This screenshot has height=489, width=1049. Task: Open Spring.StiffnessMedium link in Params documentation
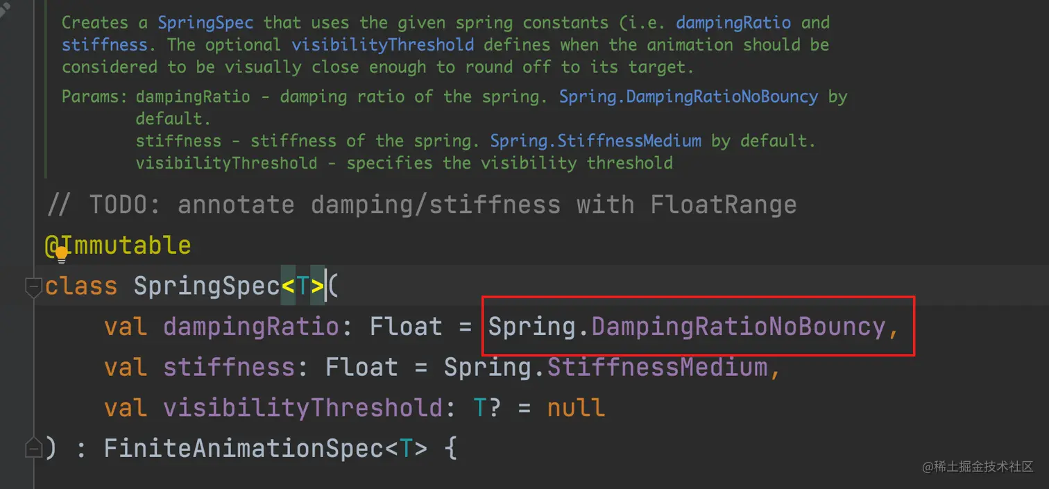coord(596,141)
